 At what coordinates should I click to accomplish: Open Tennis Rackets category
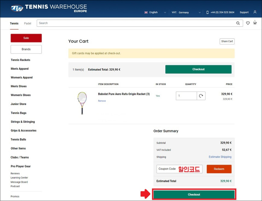coord(20,60)
